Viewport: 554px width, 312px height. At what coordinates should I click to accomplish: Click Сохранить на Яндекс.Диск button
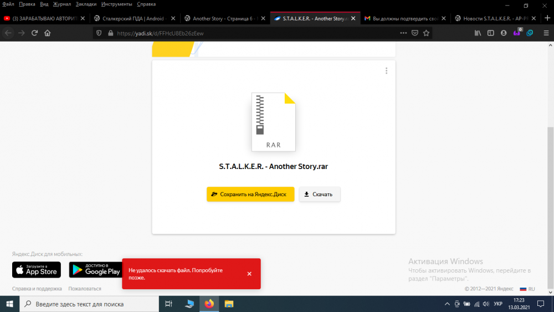pos(250,195)
